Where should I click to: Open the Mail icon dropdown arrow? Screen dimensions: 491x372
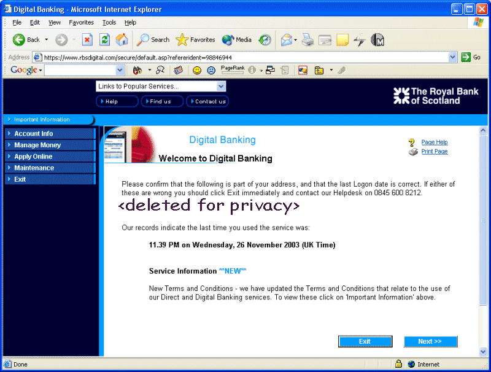(x=295, y=40)
